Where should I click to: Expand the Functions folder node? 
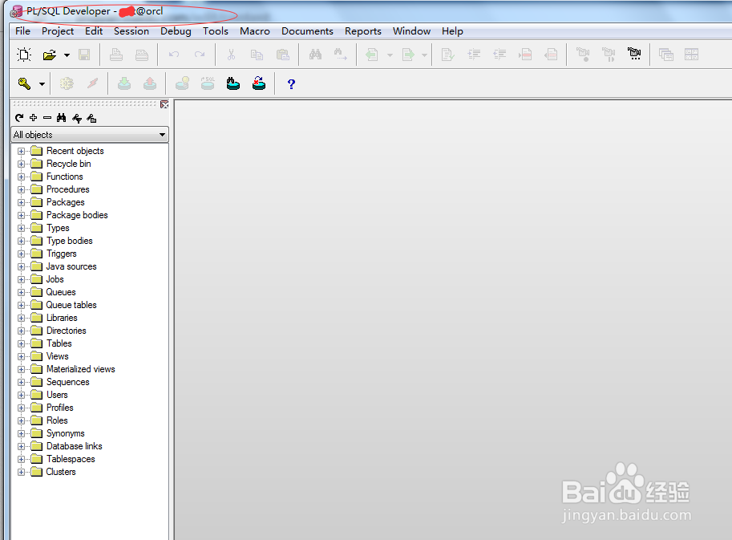point(21,177)
